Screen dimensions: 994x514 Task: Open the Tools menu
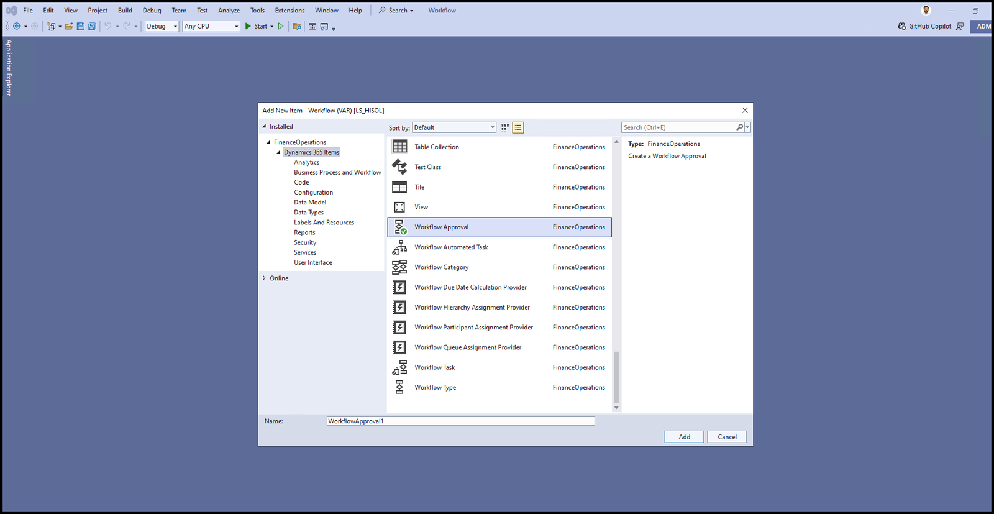pos(257,10)
